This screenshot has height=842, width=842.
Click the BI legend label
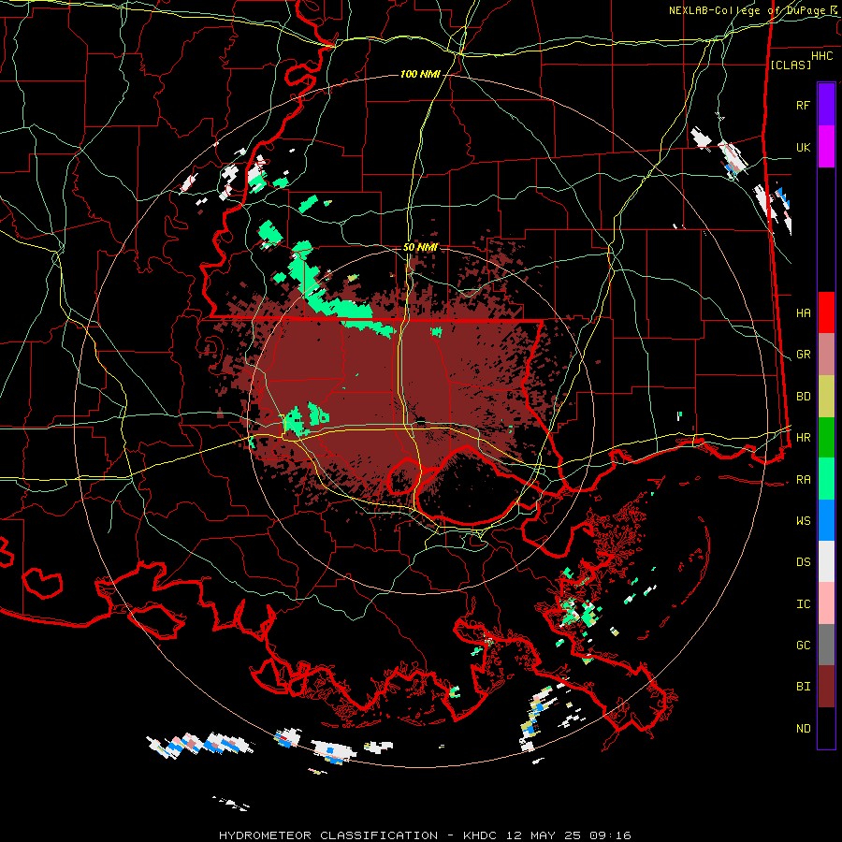pyautogui.click(x=803, y=687)
